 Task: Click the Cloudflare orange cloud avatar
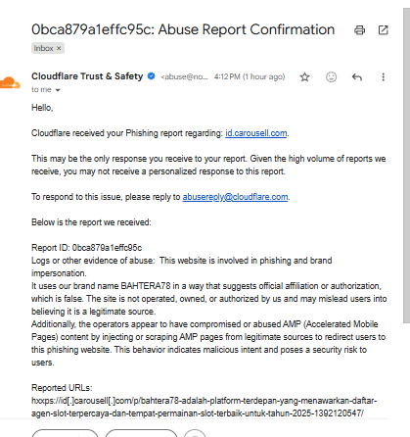(x=10, y=82)
